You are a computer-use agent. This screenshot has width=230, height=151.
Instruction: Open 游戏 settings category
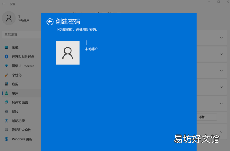[21, 112]
